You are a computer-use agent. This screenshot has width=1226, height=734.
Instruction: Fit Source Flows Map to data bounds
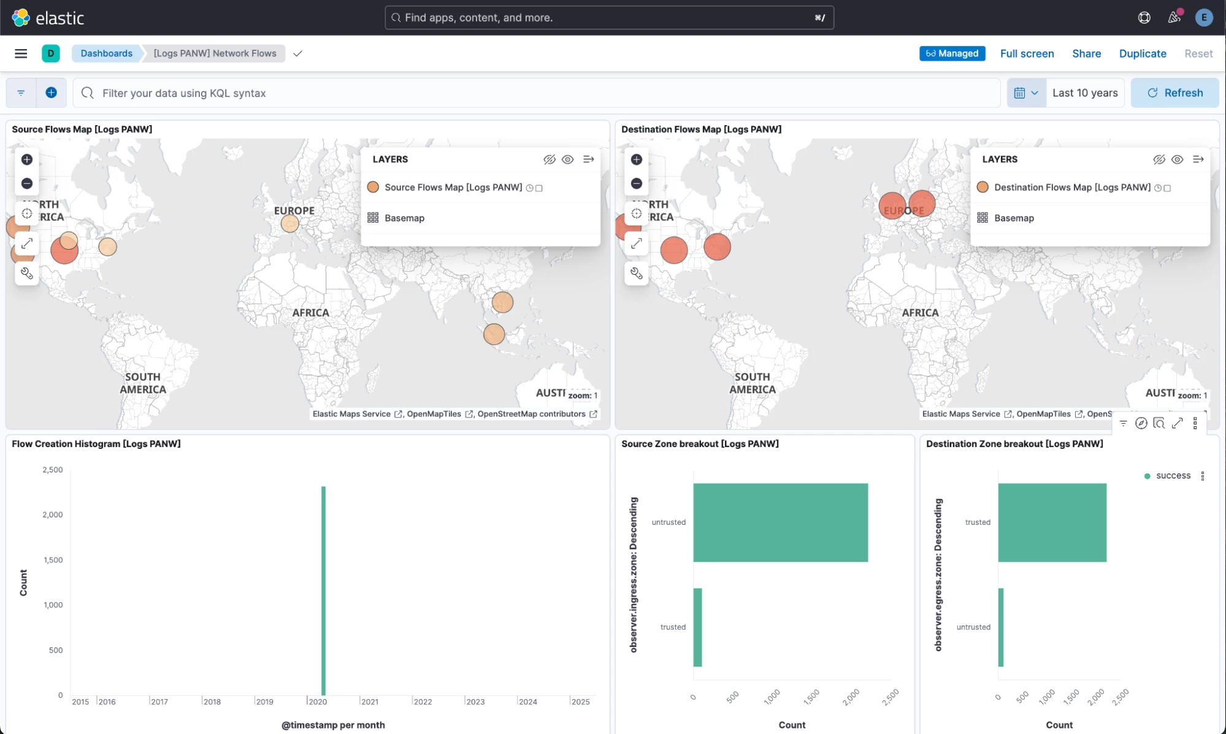[27, 213]
